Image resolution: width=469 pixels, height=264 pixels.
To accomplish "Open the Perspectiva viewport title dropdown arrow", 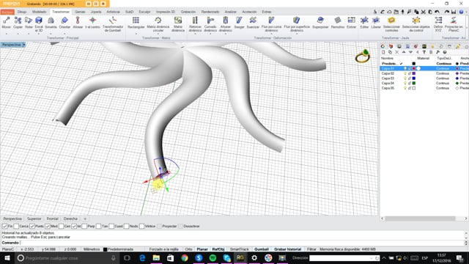I will 24,45.
